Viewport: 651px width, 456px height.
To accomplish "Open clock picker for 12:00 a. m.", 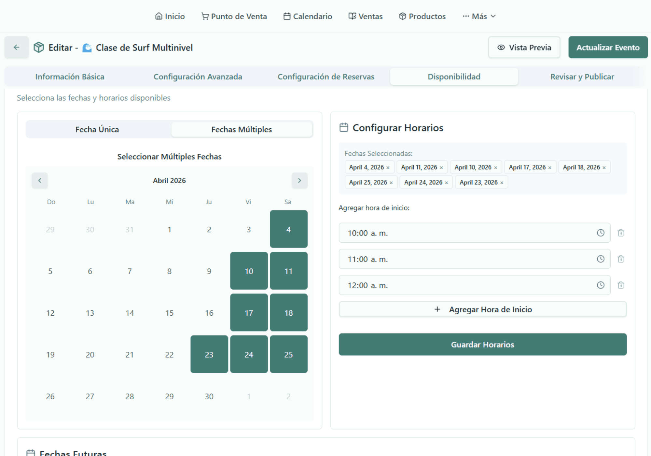I will (601, 285).
